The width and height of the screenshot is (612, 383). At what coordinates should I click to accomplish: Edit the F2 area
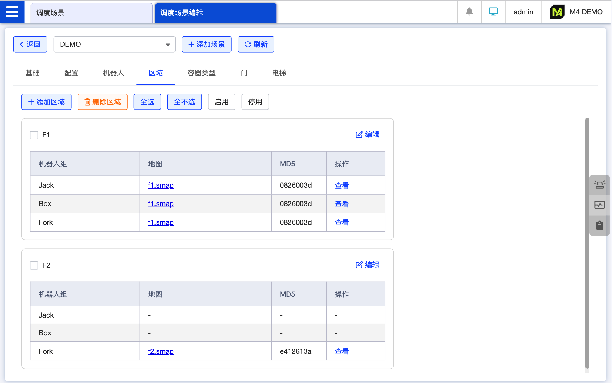[x=367, y=265]
